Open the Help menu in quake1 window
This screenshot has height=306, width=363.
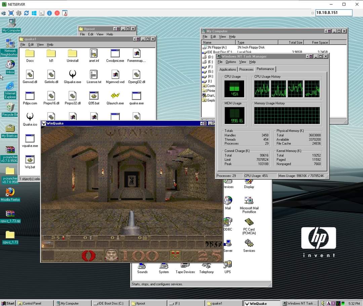tap(50, 45)
